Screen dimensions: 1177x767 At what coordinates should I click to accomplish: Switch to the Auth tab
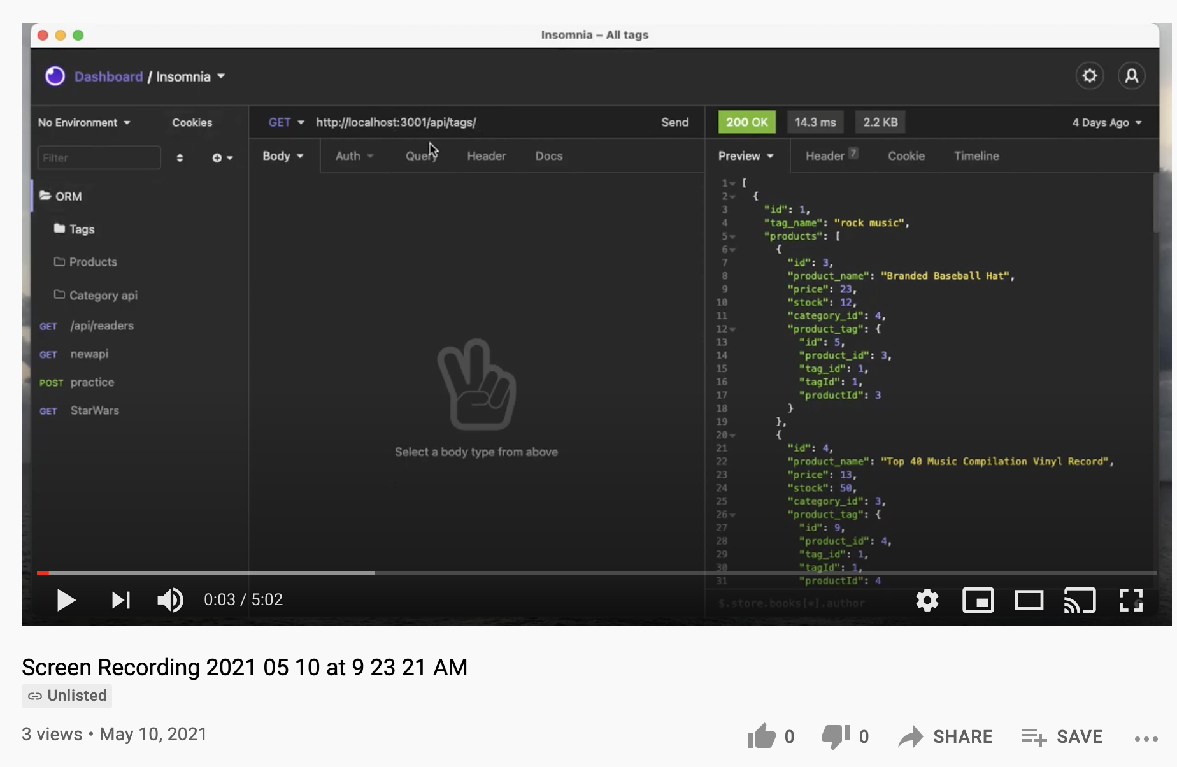click(354, 156)
